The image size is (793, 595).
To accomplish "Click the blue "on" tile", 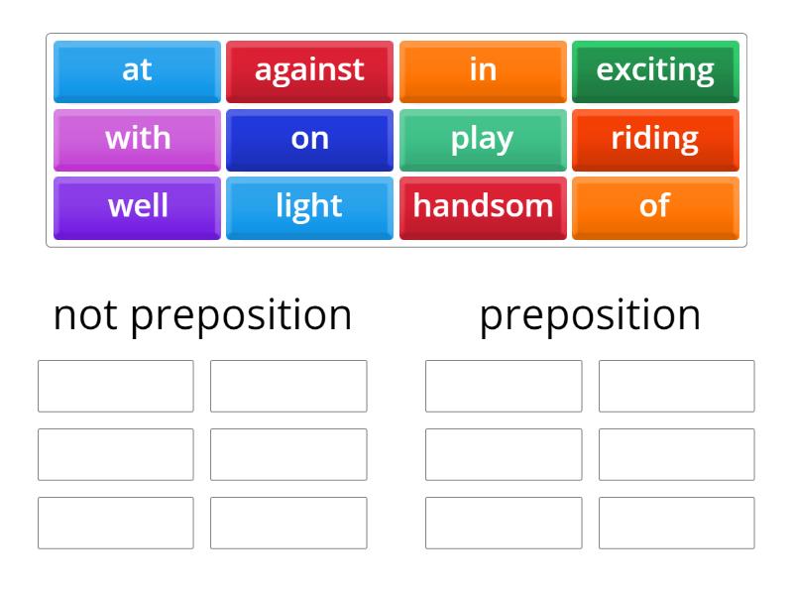I will click(x=309, y=139).
